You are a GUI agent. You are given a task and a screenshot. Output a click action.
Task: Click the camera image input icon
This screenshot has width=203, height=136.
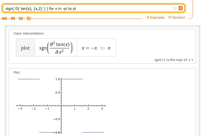13,19
